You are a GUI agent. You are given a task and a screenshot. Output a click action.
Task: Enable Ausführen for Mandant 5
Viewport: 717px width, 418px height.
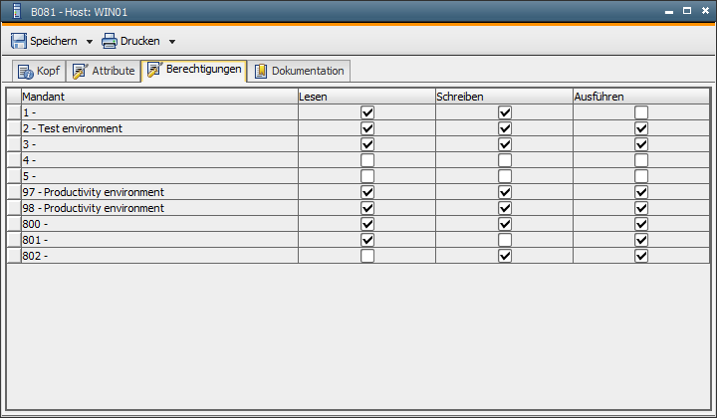point(641,176)
